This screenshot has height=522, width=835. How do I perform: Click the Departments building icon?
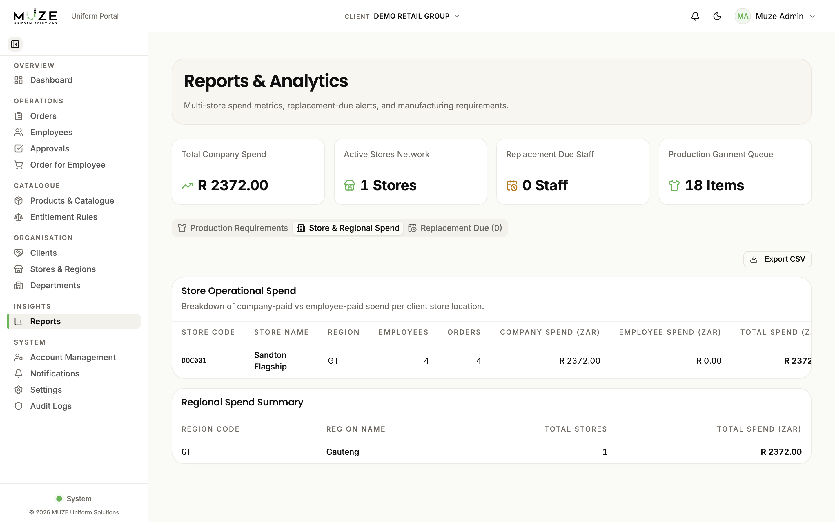(19, 285)
